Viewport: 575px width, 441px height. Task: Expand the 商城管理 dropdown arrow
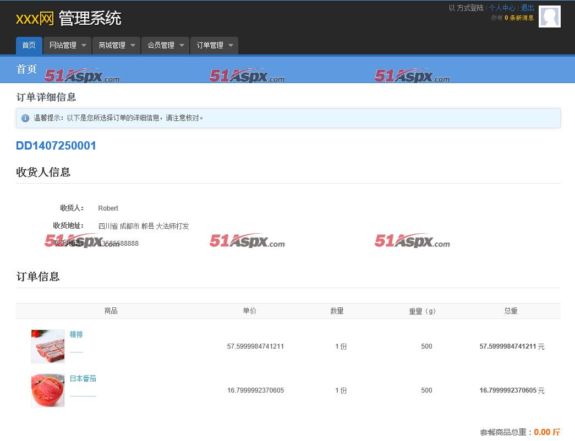pyautogui.click(x=133, y=46)
